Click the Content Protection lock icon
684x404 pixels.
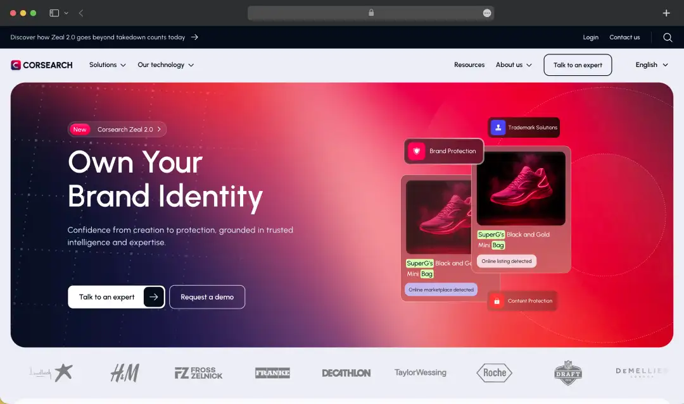497,301
